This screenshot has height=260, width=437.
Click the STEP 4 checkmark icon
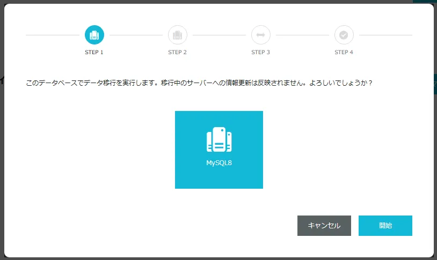[x=344, y=35]
